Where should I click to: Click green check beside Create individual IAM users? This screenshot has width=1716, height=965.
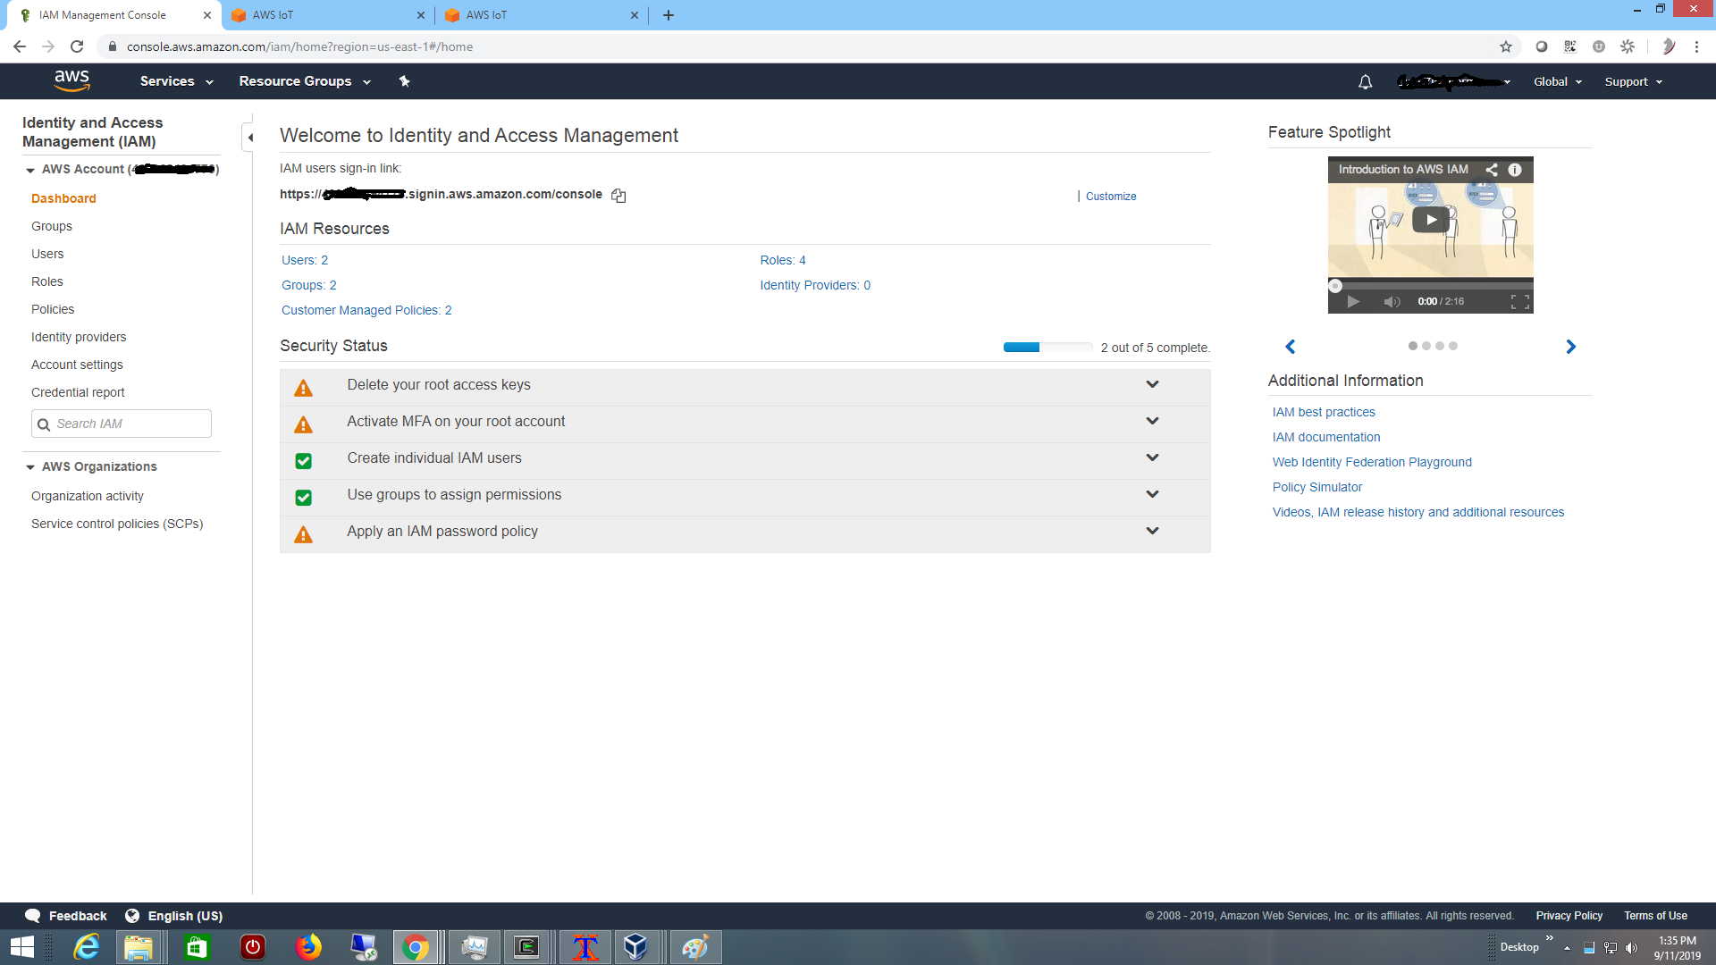(x=304, y=461)
